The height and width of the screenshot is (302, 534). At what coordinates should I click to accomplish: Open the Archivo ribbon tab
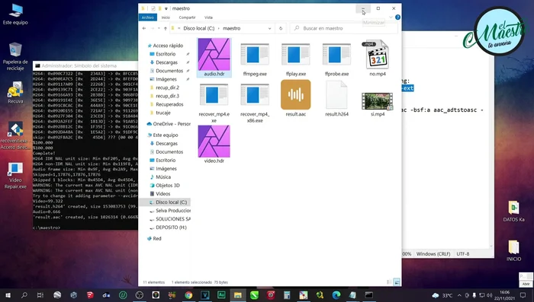coord(148,17)
